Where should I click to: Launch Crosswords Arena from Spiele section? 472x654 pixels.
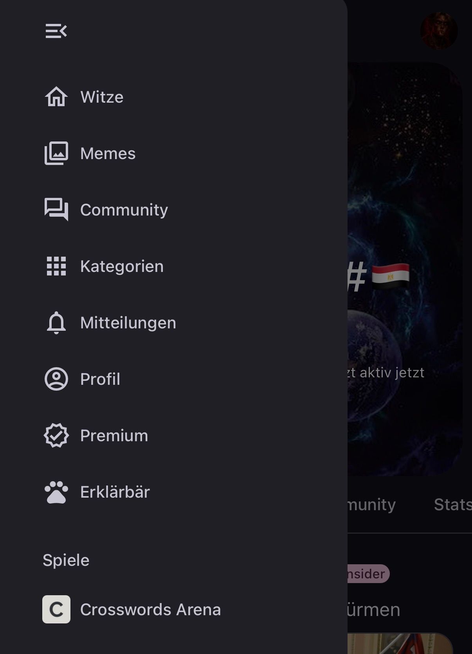150,609
